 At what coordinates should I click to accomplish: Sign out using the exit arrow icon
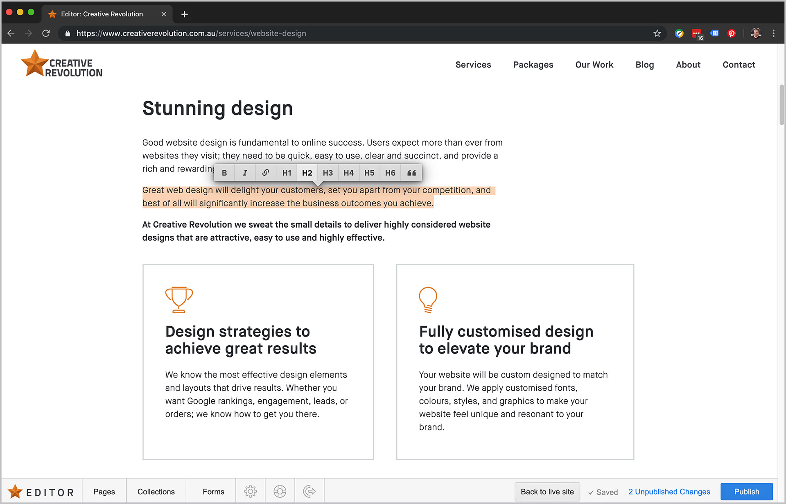(x=309, y=491)
